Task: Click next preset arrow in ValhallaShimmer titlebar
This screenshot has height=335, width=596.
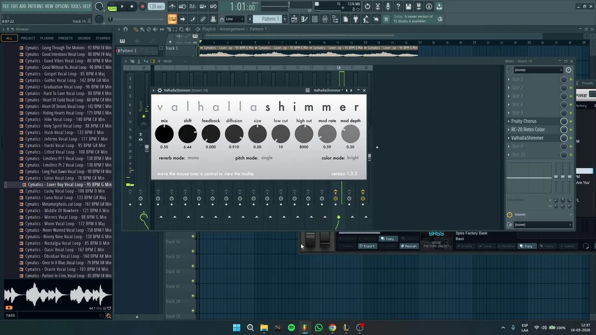Action: [351, 90]
